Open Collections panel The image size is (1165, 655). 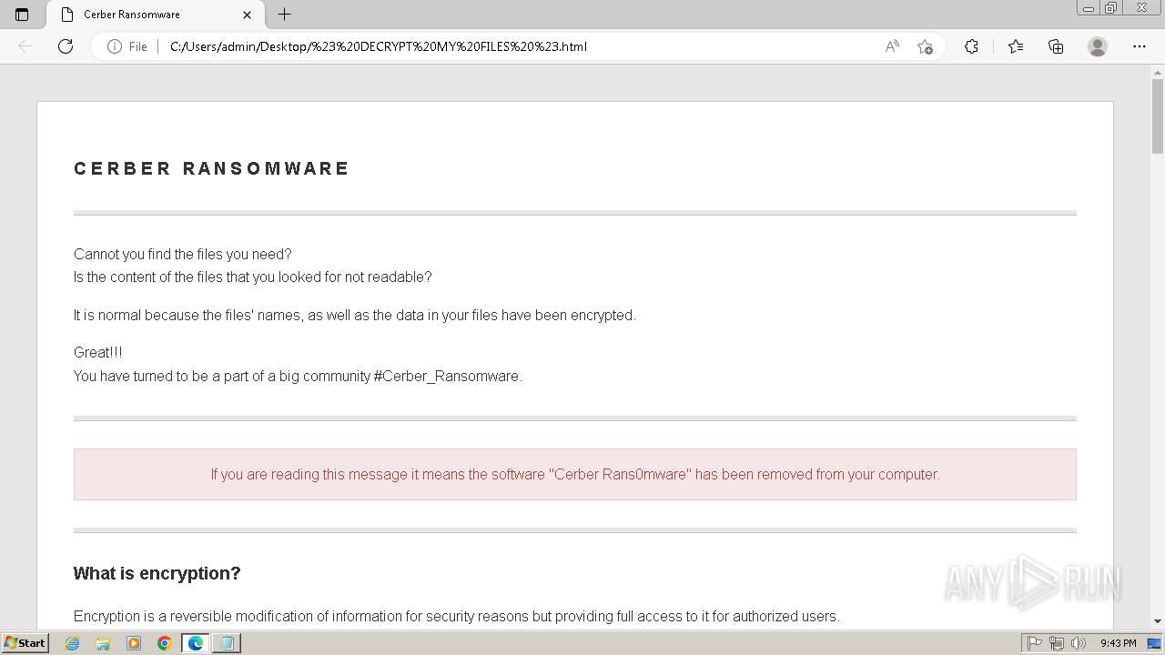[x=1056, y=46]
